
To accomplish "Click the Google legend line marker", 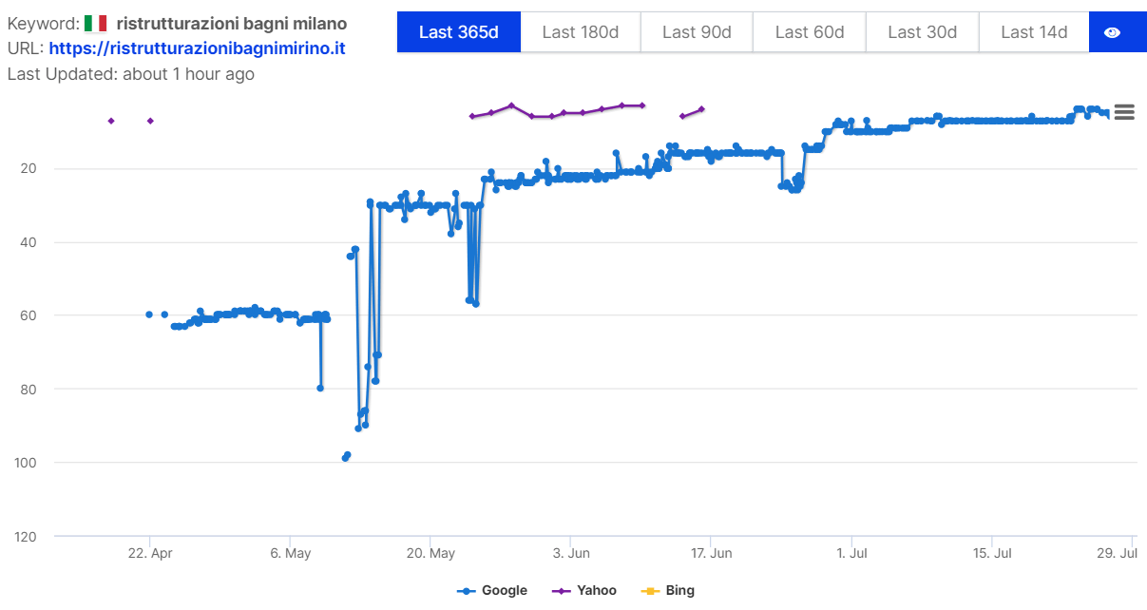I will pyautogui.click(x=466, y=591).
